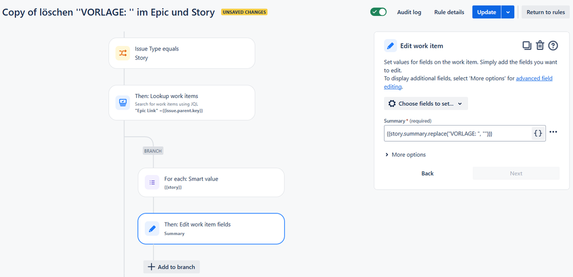Click the For each list icon
The image size is (573, 277).
click(x=152, y=182)
